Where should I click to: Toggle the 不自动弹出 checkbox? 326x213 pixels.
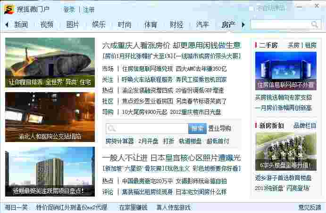pos(252,8)
